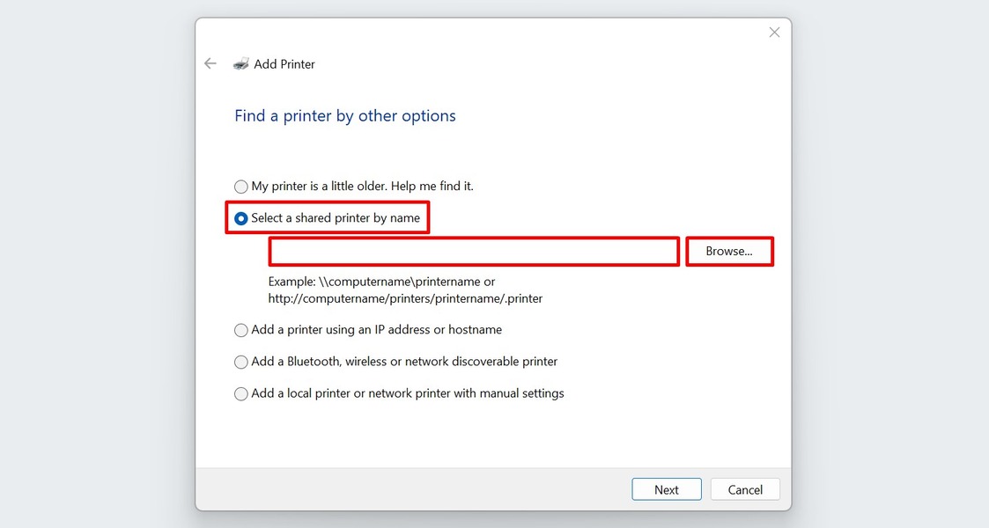Click the back arrow in Add Printer wizard

(210, 63)
